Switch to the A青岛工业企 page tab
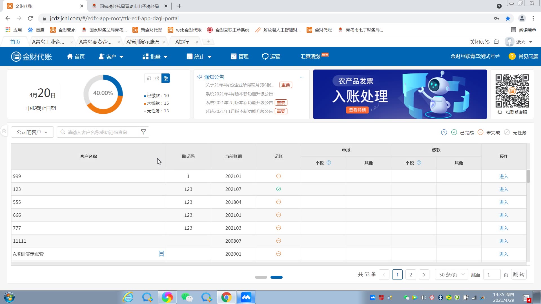 tap(48, 42)
